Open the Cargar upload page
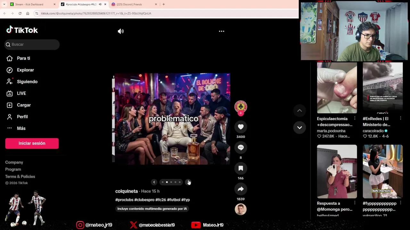The width and height of the screenshot is (410, 230). 24,105
